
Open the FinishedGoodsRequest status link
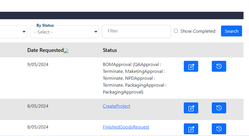[x=126, y=127]
